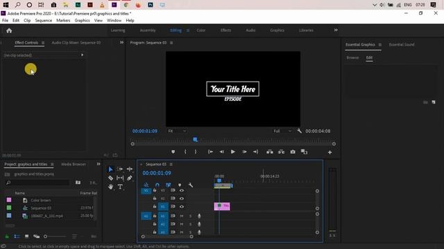Image resolution: width=444 pixels, height=249 pixels.
Task: Select the Slip tool
Action: [120, 178]
